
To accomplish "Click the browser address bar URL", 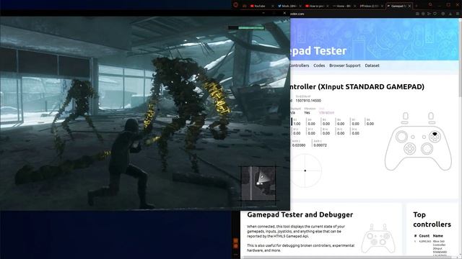I will (297, 14).
